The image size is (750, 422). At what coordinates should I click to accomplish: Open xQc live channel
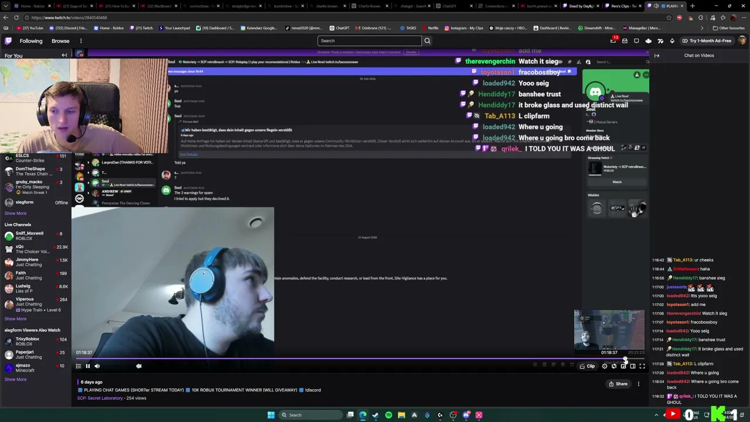pos(36,249)
